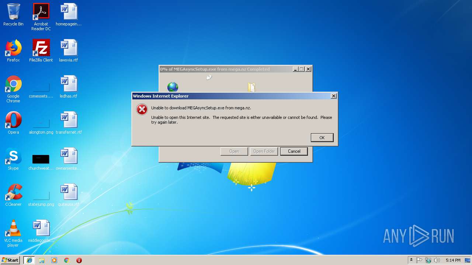The width and height of the screenshot is (472, 265).
Task: Click the 'Unable to download MEGAsyncSetup.exe' message text
Action: [201, 108]
